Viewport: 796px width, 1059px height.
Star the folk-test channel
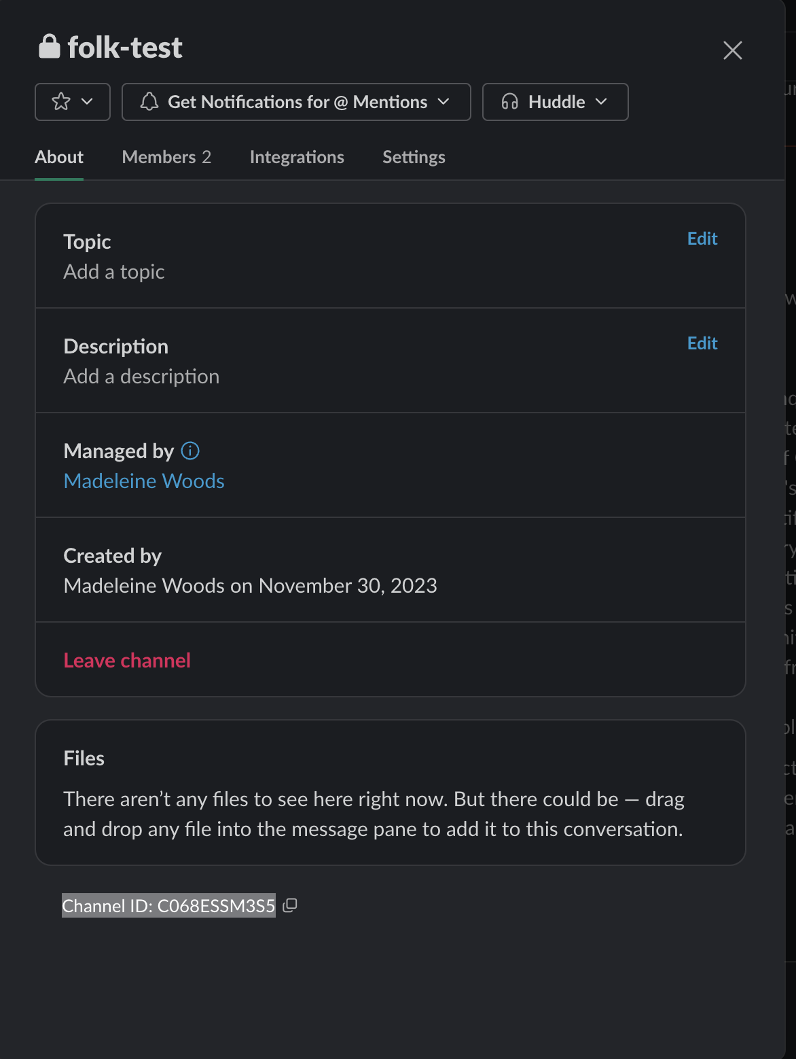(x=61, y=102)
